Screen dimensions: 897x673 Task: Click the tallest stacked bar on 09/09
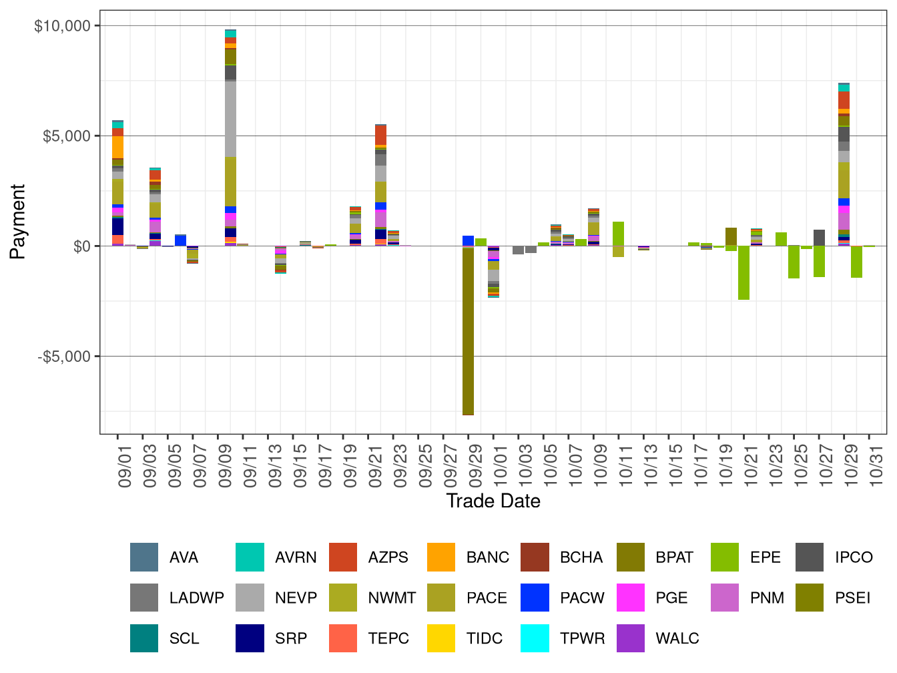(230, 134)
